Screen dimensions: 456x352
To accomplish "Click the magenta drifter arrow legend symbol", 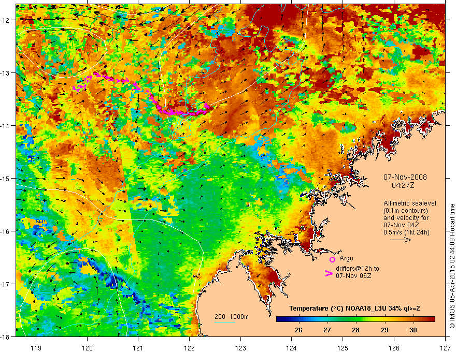I will click(329, 273).
